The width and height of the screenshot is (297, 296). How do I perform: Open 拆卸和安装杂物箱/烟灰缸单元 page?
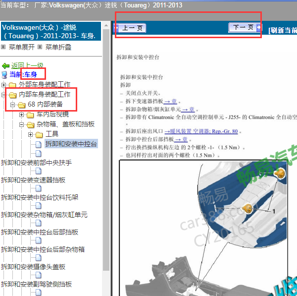coord(45,215)
